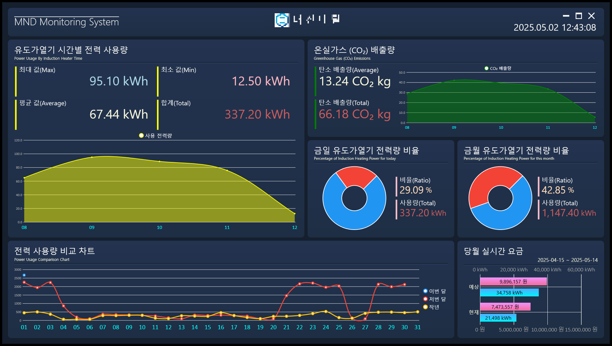Click the blue logo icon in header
612x346 pixels.
point(282,20)
